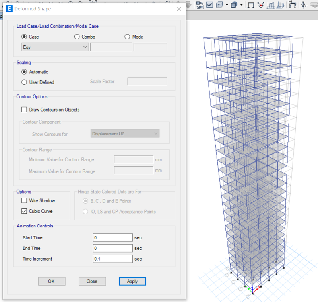
Task: Click Maximum Value for Contour Range field
Action: click(134, 170)
